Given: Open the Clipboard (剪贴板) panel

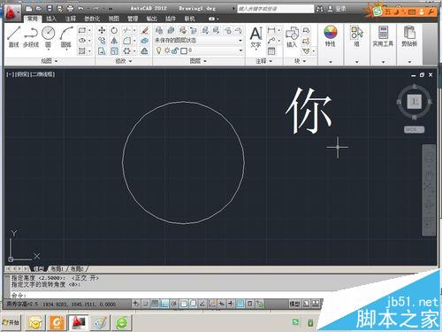Looking at the screenshot, I should (x=409, y=36).
